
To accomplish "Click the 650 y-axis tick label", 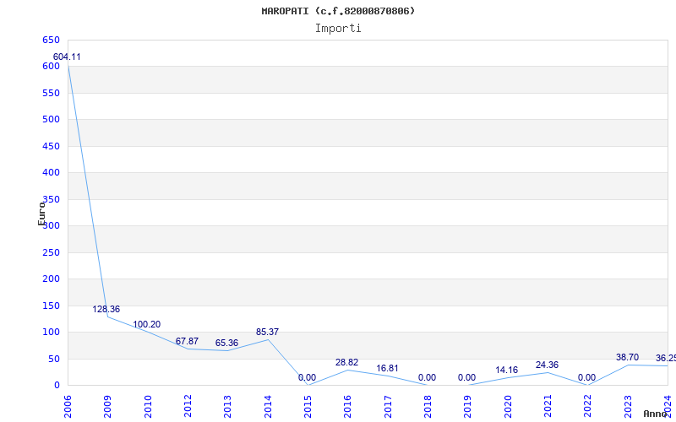I will pyautogui.click(x=51, y=40).
